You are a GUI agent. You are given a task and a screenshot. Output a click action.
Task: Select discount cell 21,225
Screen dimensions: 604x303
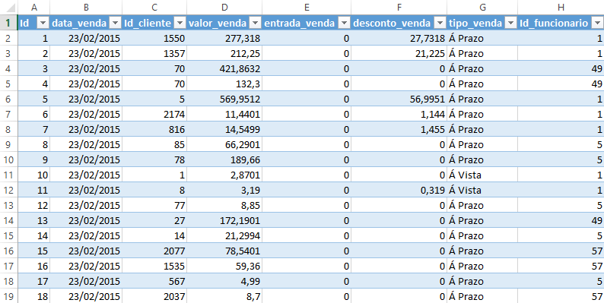click(399, 53)
